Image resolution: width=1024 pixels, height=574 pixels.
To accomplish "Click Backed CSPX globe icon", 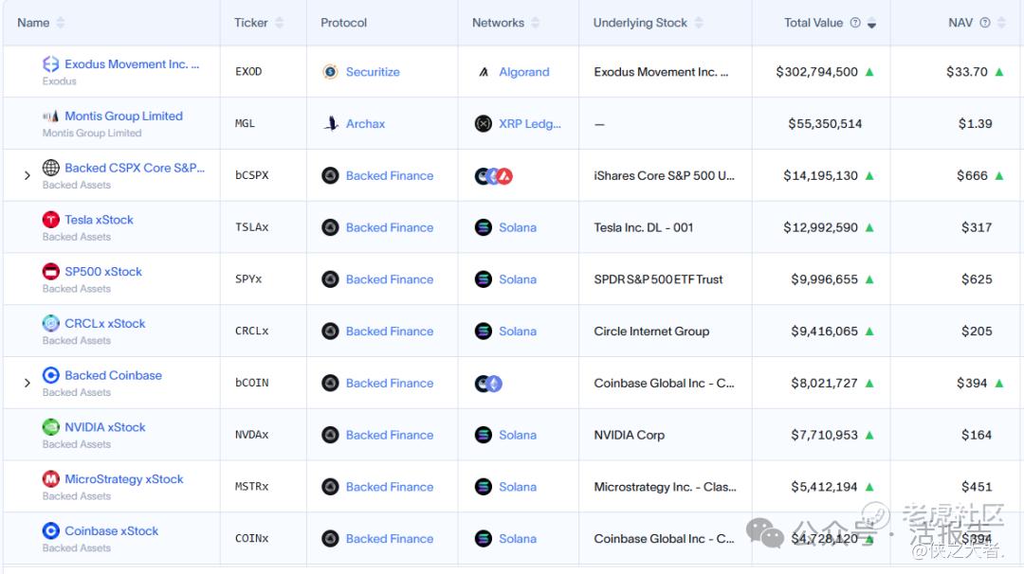I will [x=51, y=168].
